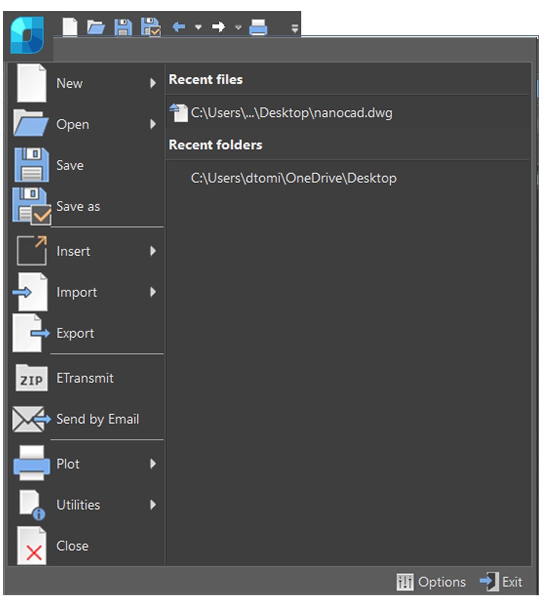Click the Exit button
This screenshot has width=543, height=597.
[x=501, y=582]
